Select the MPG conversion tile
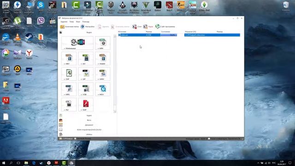 [69, 89]
